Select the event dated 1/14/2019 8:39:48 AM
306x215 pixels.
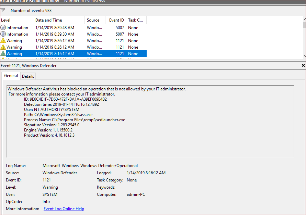coord(73,28)
